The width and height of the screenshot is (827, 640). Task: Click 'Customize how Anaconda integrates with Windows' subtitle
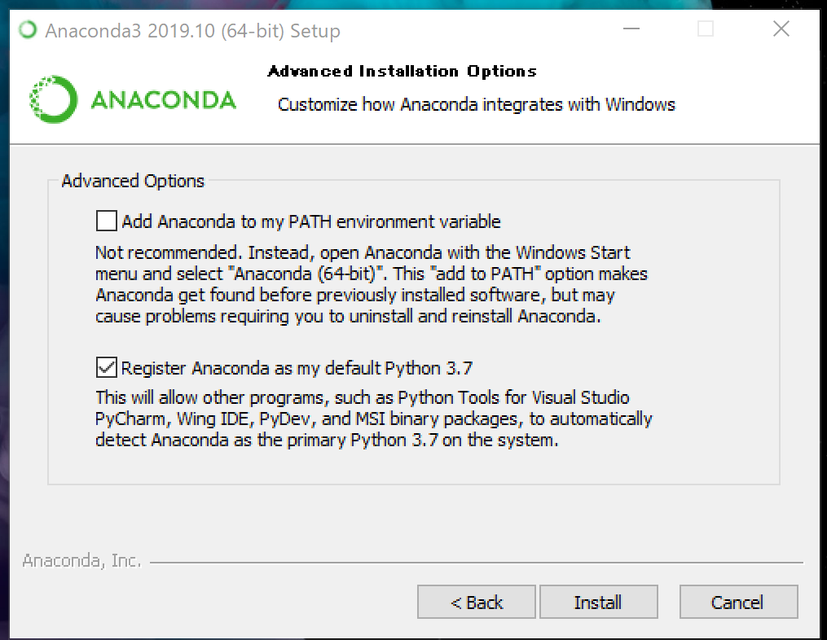tap(477, 104)
